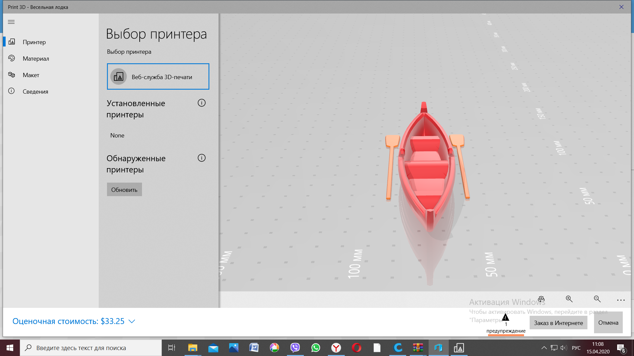
Task: Open the Материал section
Action: [36, 58]
